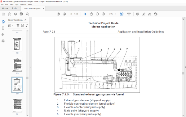Rotate page counterclockwise icon

coord(27,26)
